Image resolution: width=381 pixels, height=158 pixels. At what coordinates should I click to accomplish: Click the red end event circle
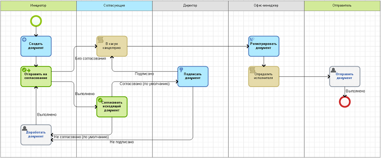pos(345,101)
